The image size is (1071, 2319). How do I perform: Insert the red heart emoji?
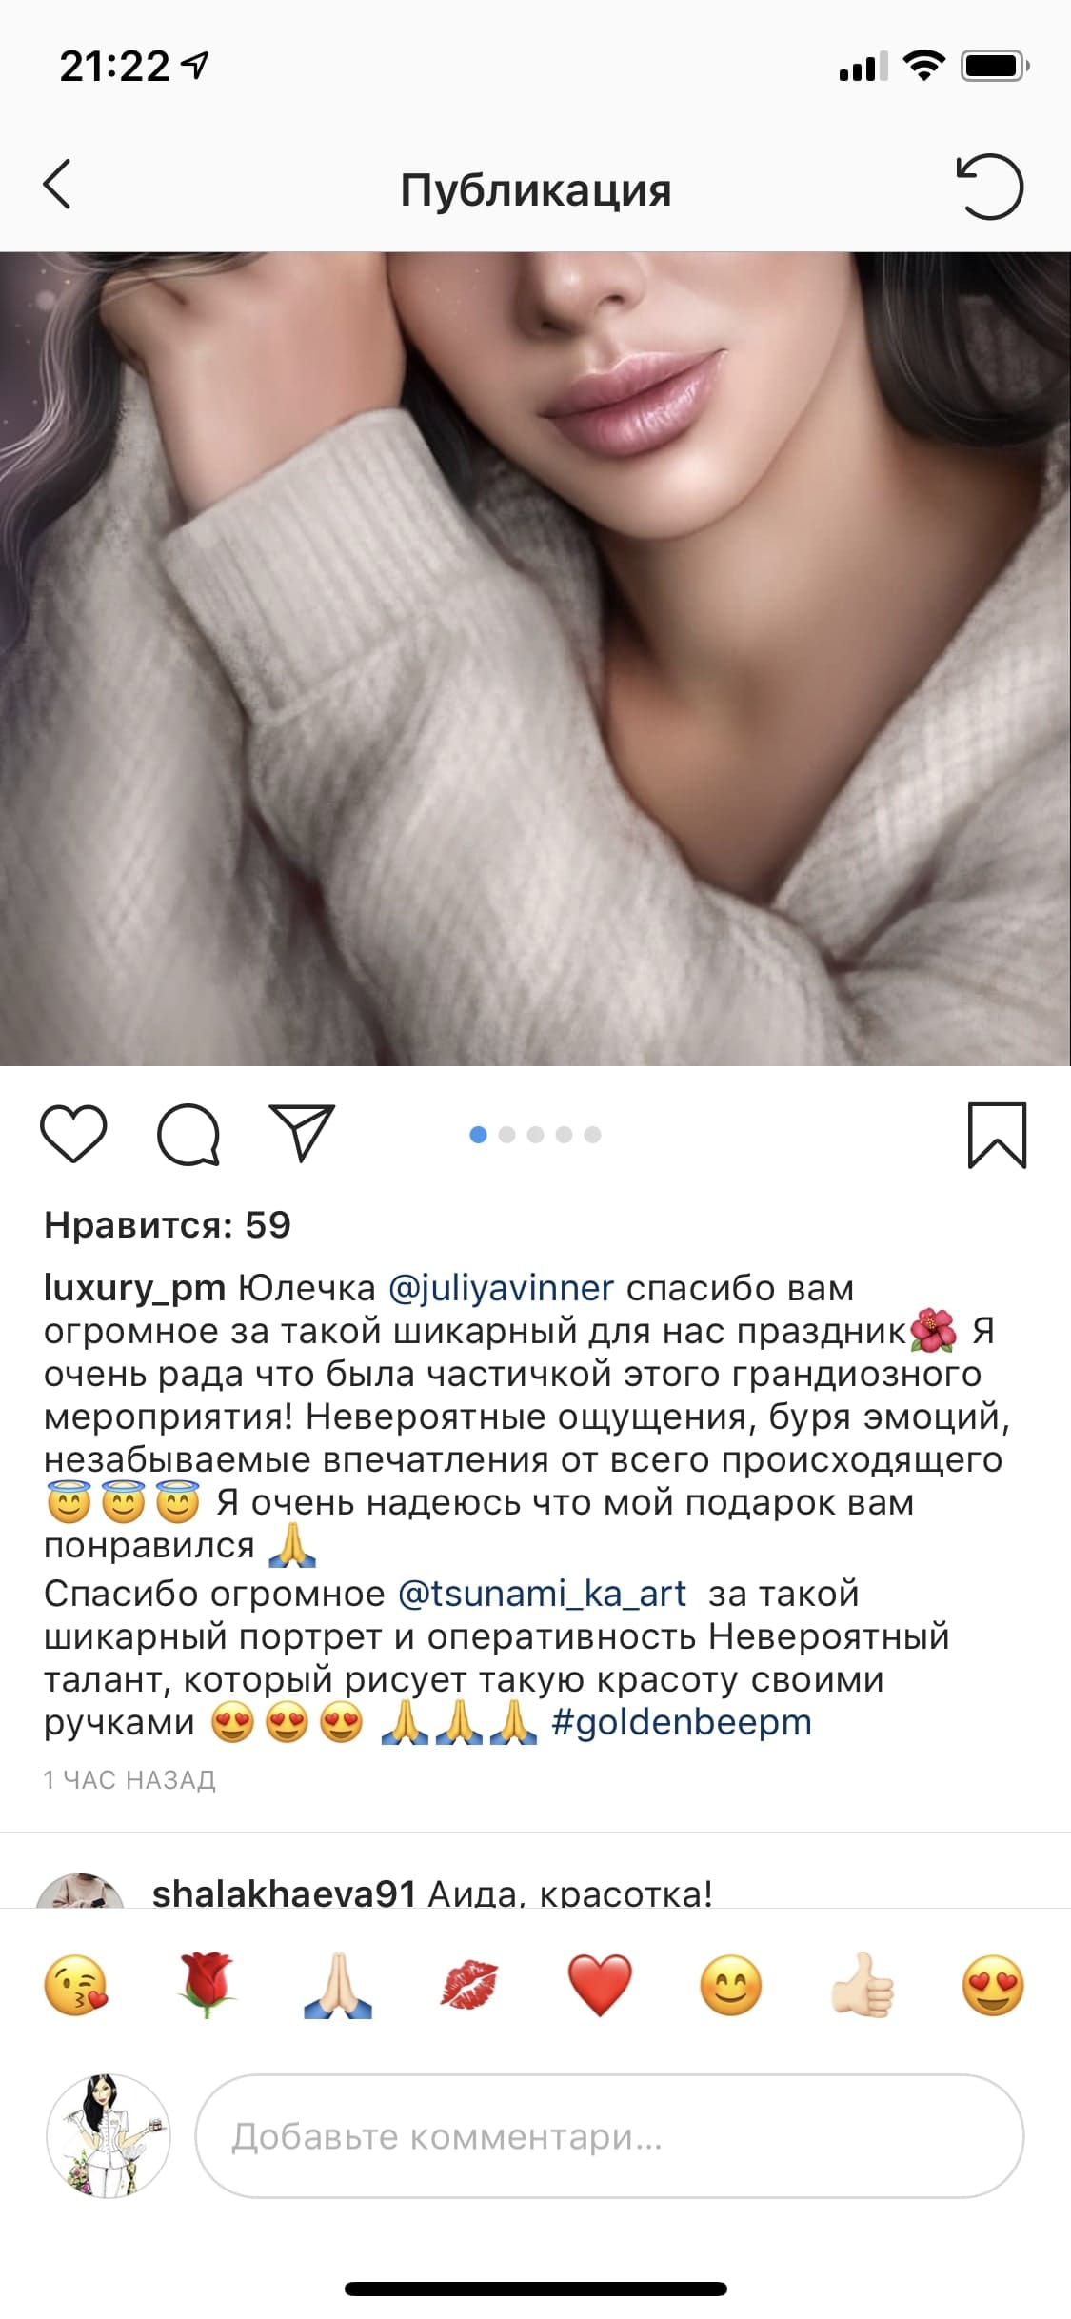click(x=600, y=1986)
